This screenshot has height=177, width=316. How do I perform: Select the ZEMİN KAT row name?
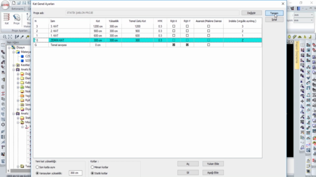tap(69, 40)
